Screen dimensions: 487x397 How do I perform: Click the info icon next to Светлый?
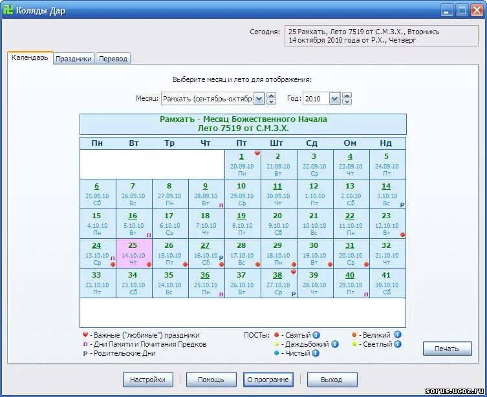(398, 344)
